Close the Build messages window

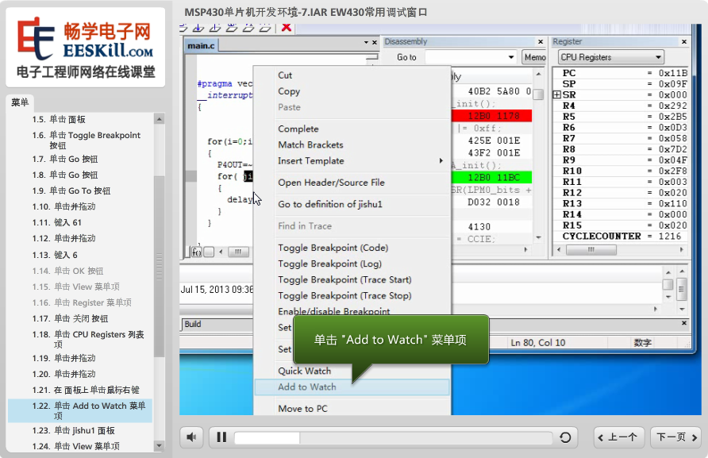tap(684, 323)
